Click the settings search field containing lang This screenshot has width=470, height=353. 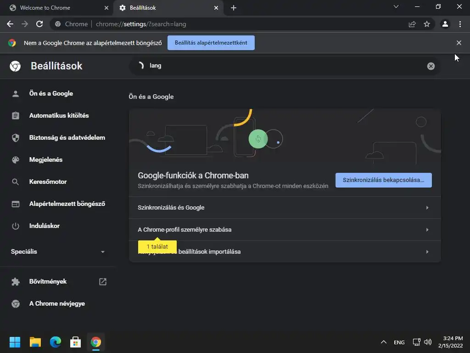coord(285,66)
